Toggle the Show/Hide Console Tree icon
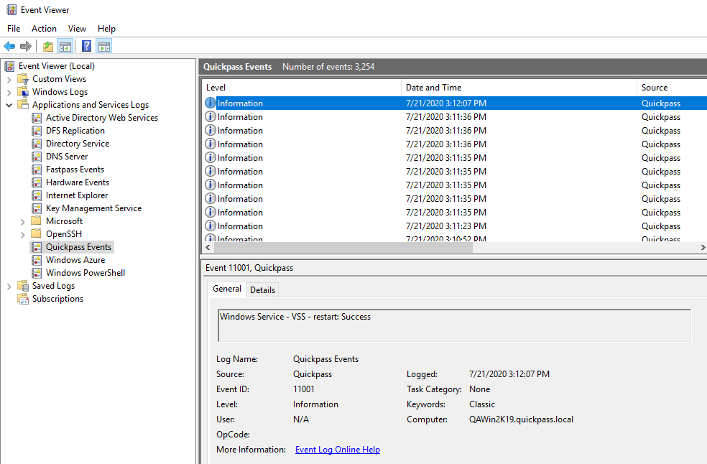This screenshot has height=464, width=707. (65, 46)
